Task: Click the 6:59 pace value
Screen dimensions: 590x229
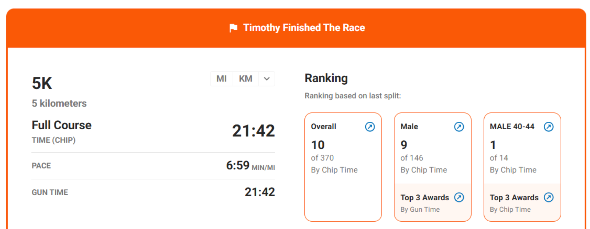Action: (238, 165)
